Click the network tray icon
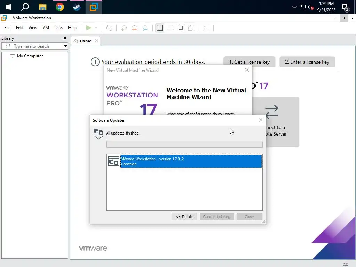 pos(303,7)
